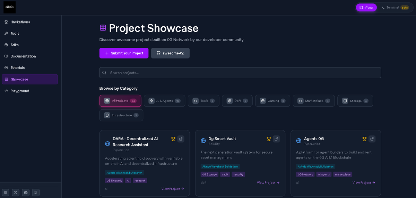
Task: Filter by AI & Agents category
Action: tap(165, 101)
